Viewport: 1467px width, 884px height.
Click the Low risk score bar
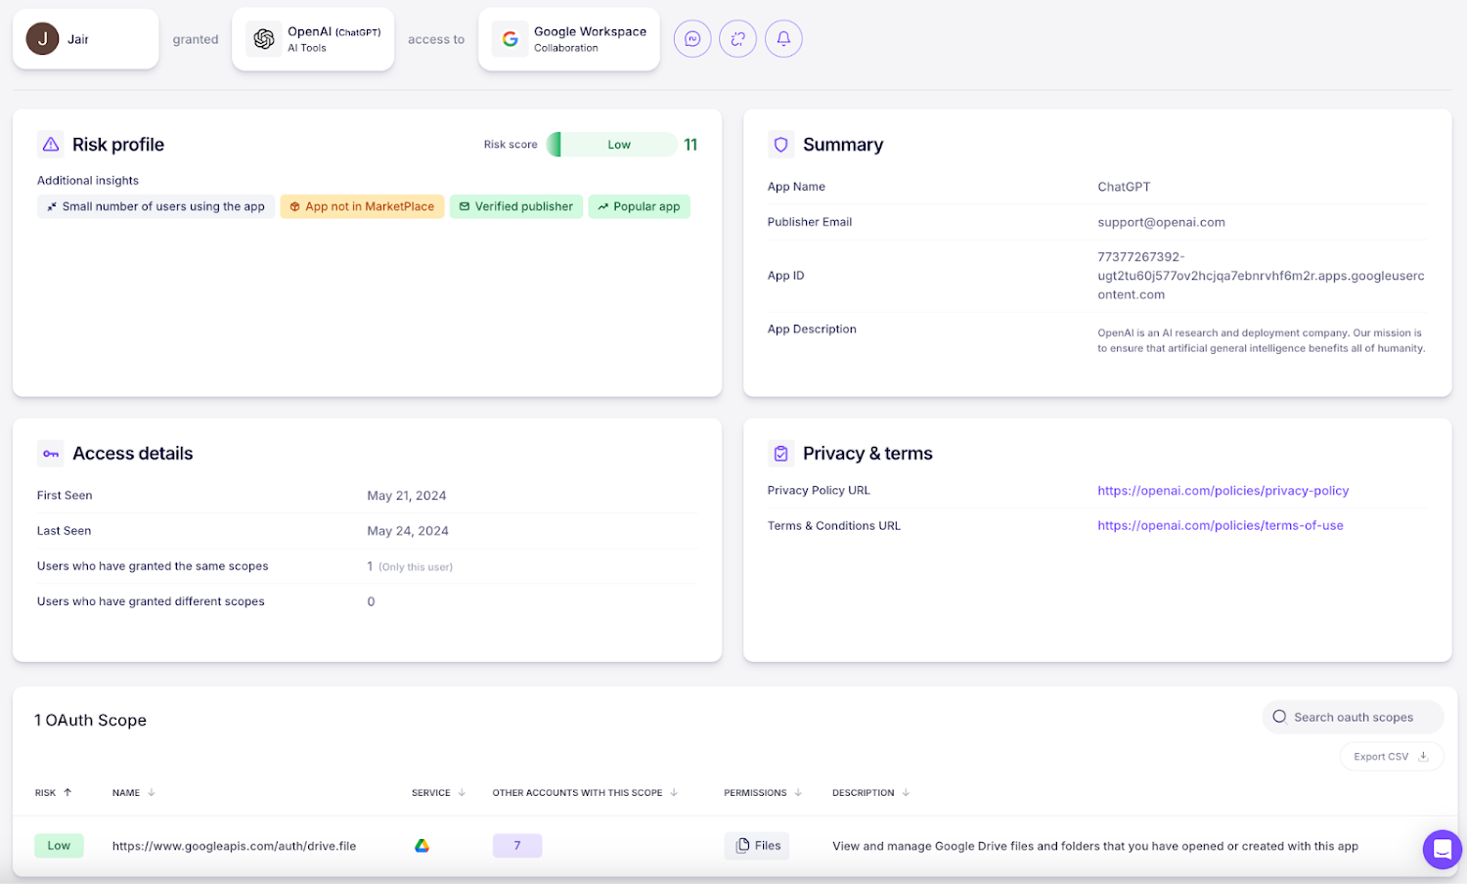pyautogui.click(x=612, y=145)
